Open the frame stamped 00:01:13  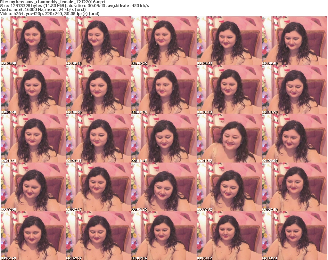click(x=229, y=89)
